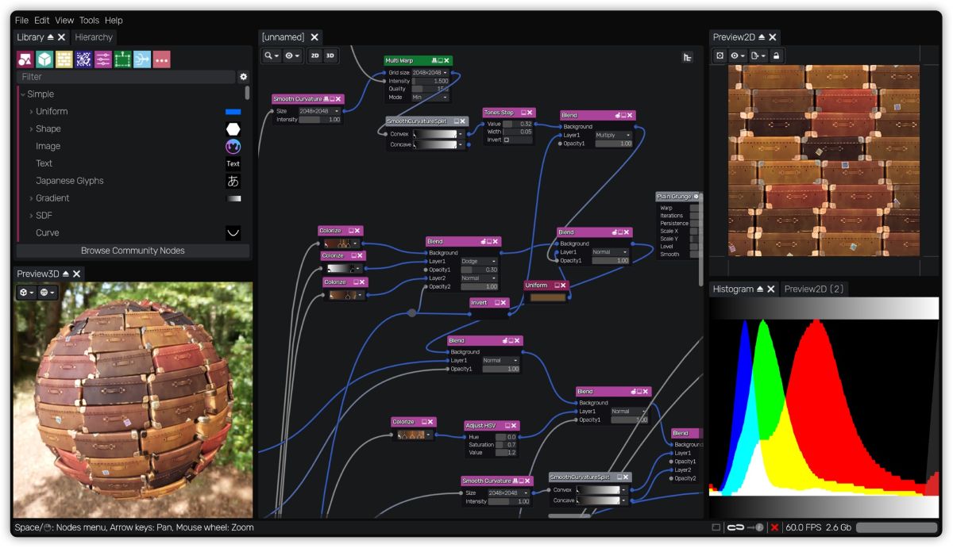Select the 3D cube library category icon

[44, 59]
